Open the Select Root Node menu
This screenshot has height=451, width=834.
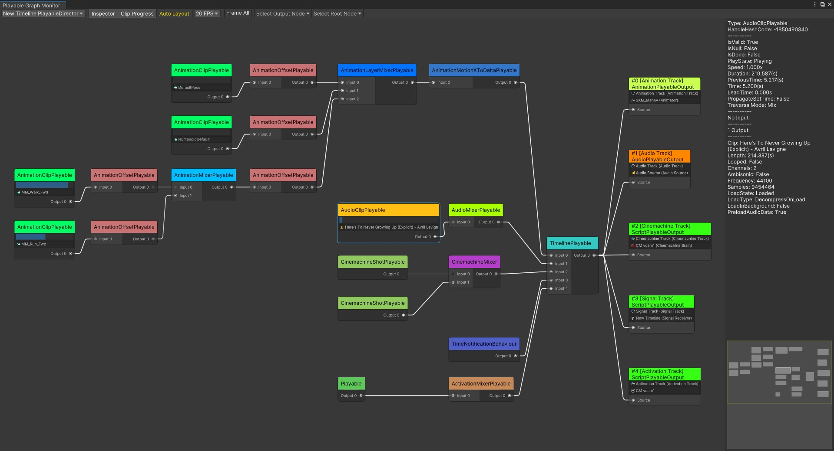click(337, 13)
